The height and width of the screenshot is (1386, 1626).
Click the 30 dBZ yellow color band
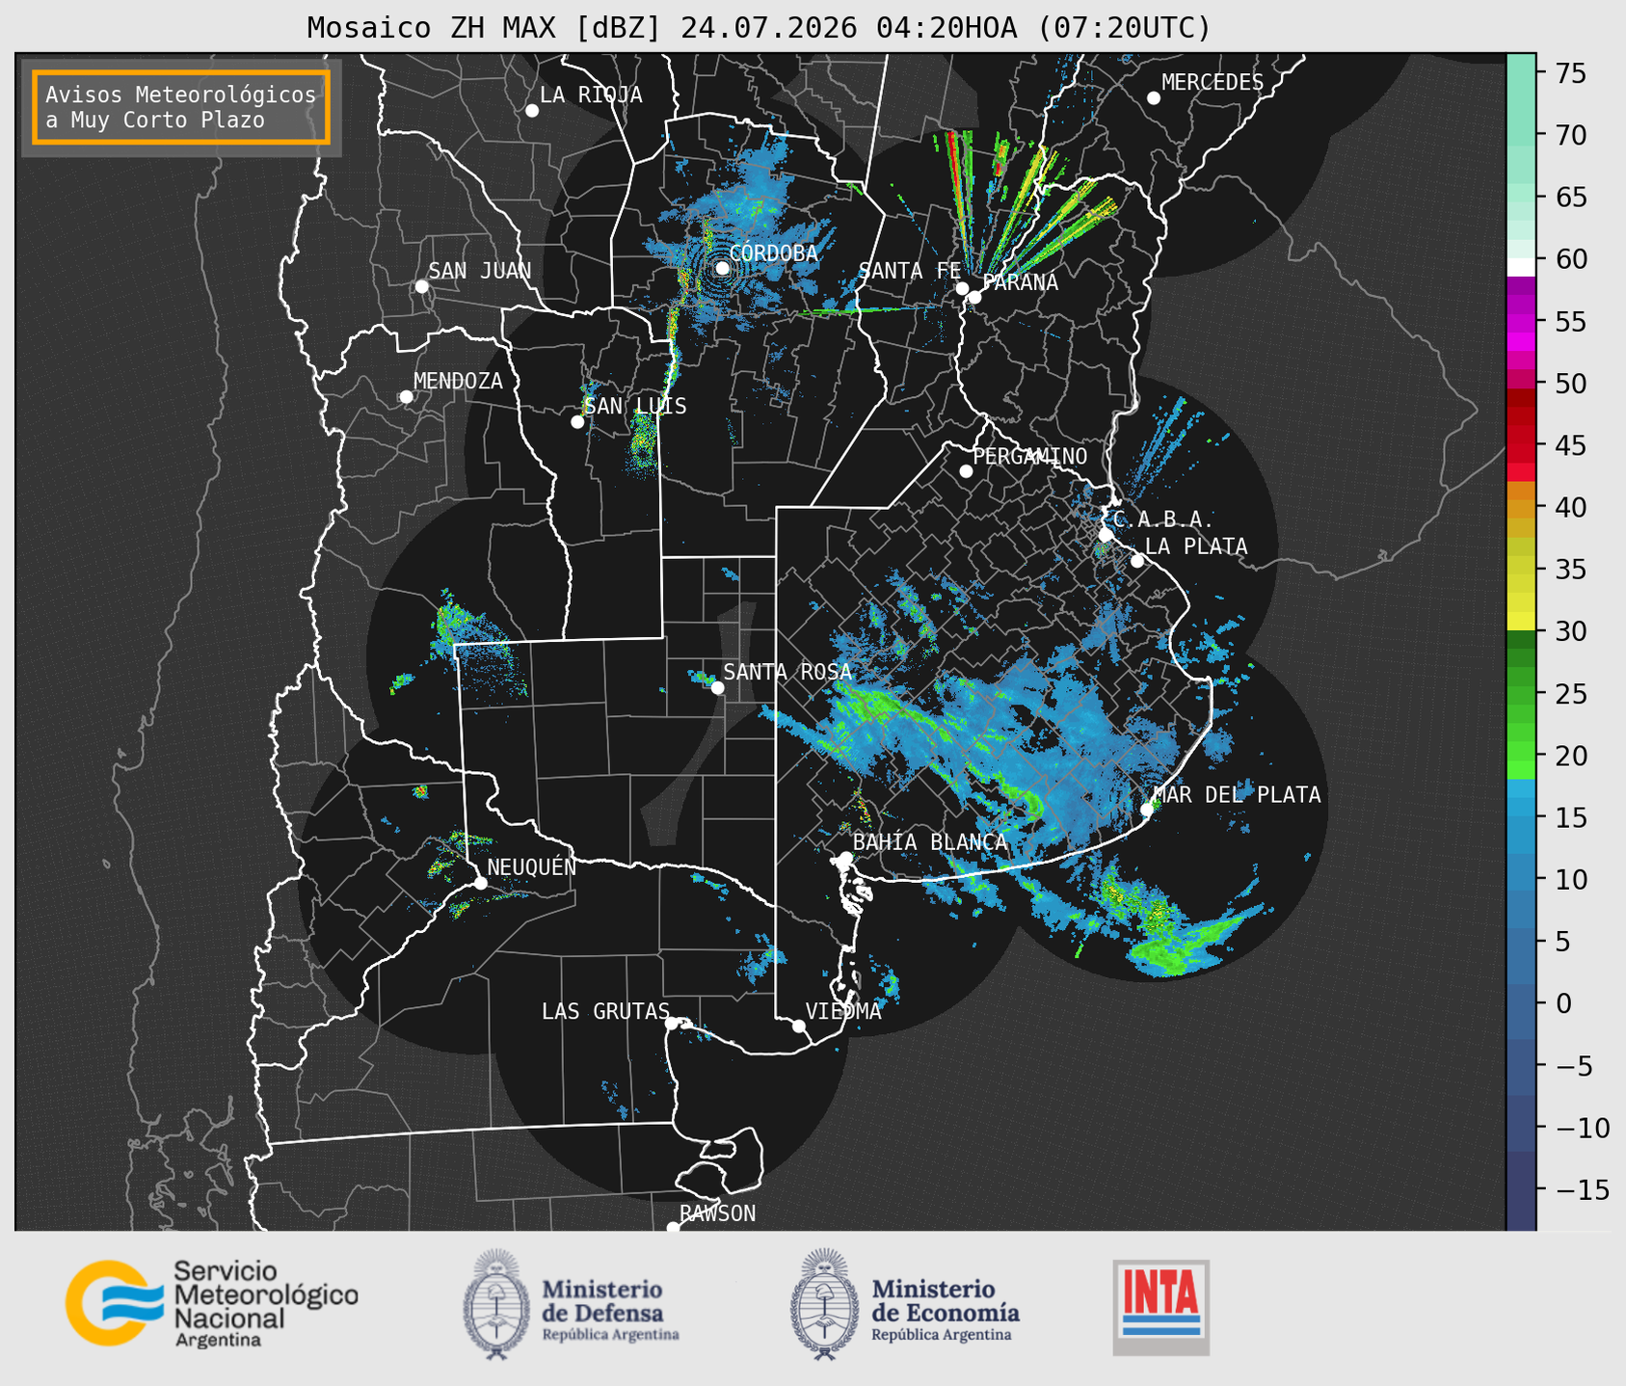click(1521, 623)
